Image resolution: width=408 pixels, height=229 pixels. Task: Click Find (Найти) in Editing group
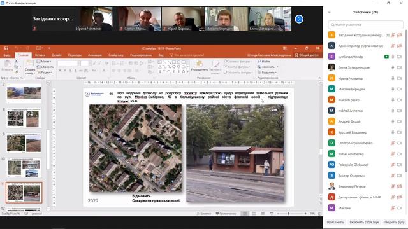[x=264, y=62]
